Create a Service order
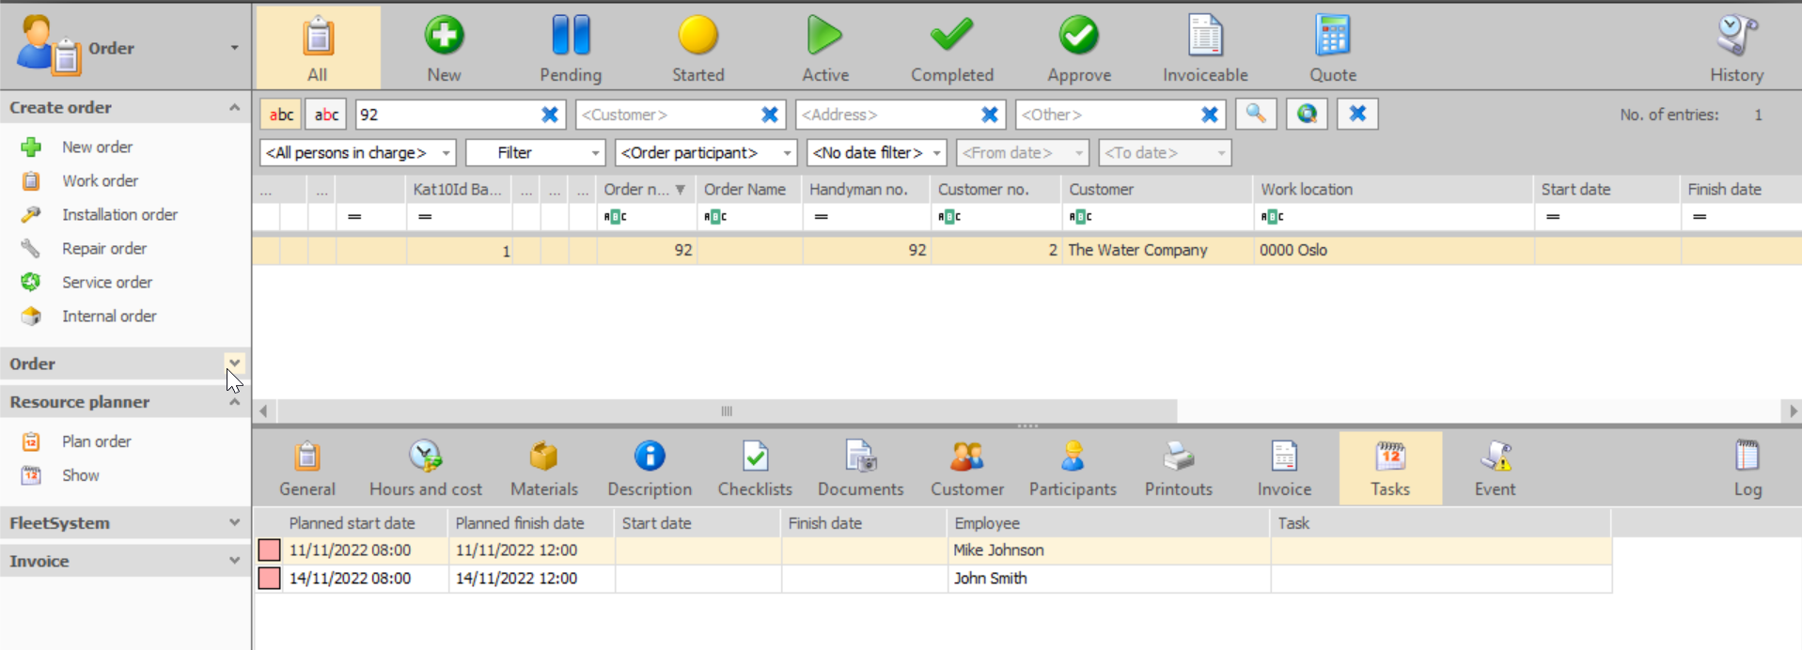 (x=106, y=282)
